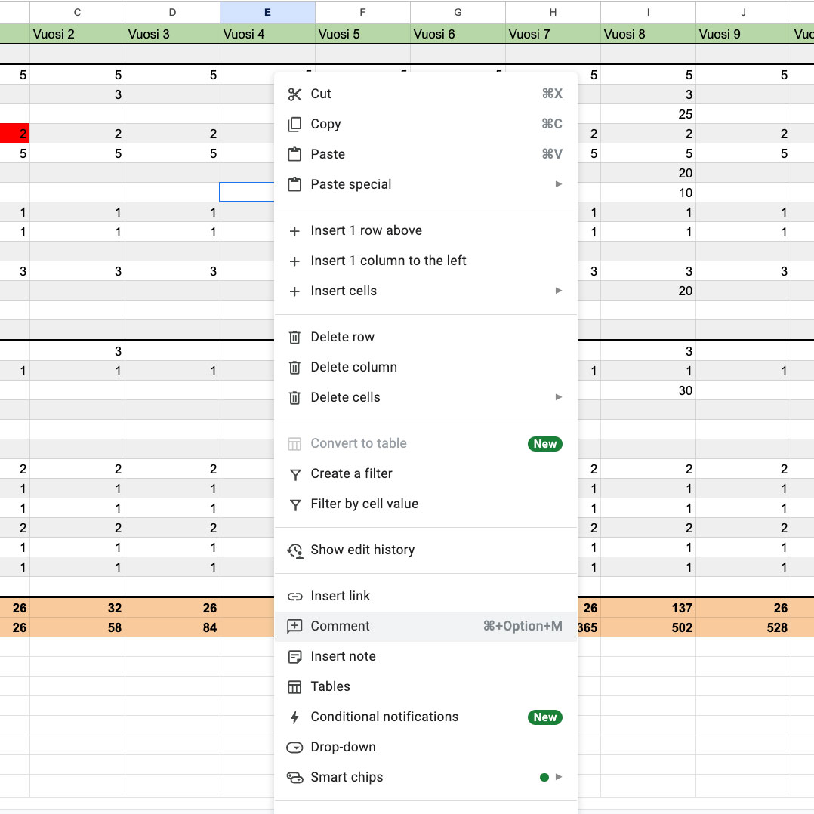Select Delete column from context menu
Viewport: 814px width, 814px height.
[x=353, y=367]
